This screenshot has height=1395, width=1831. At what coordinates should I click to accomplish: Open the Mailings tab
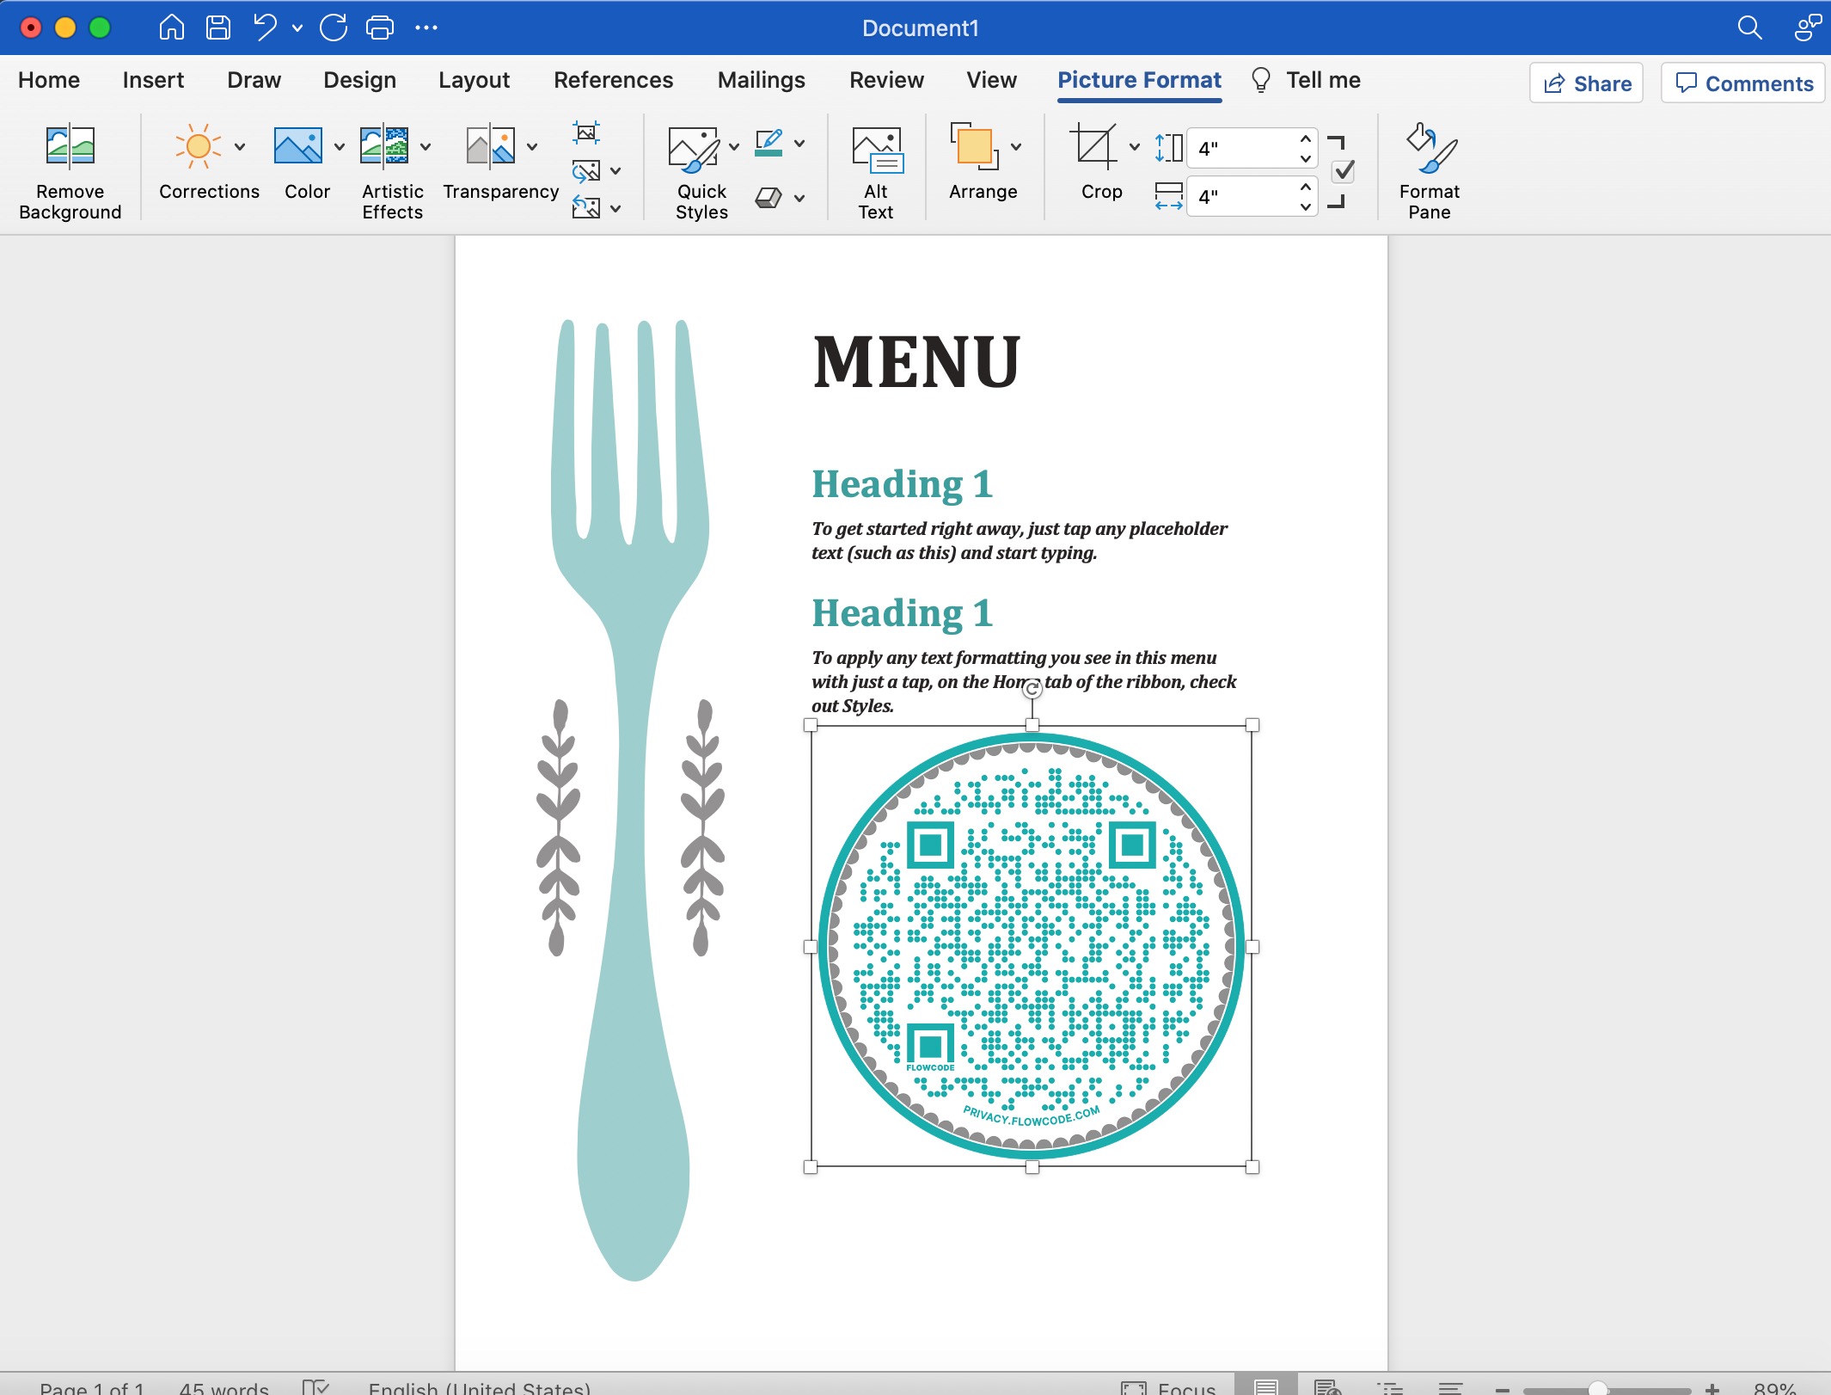click(761, 80)
